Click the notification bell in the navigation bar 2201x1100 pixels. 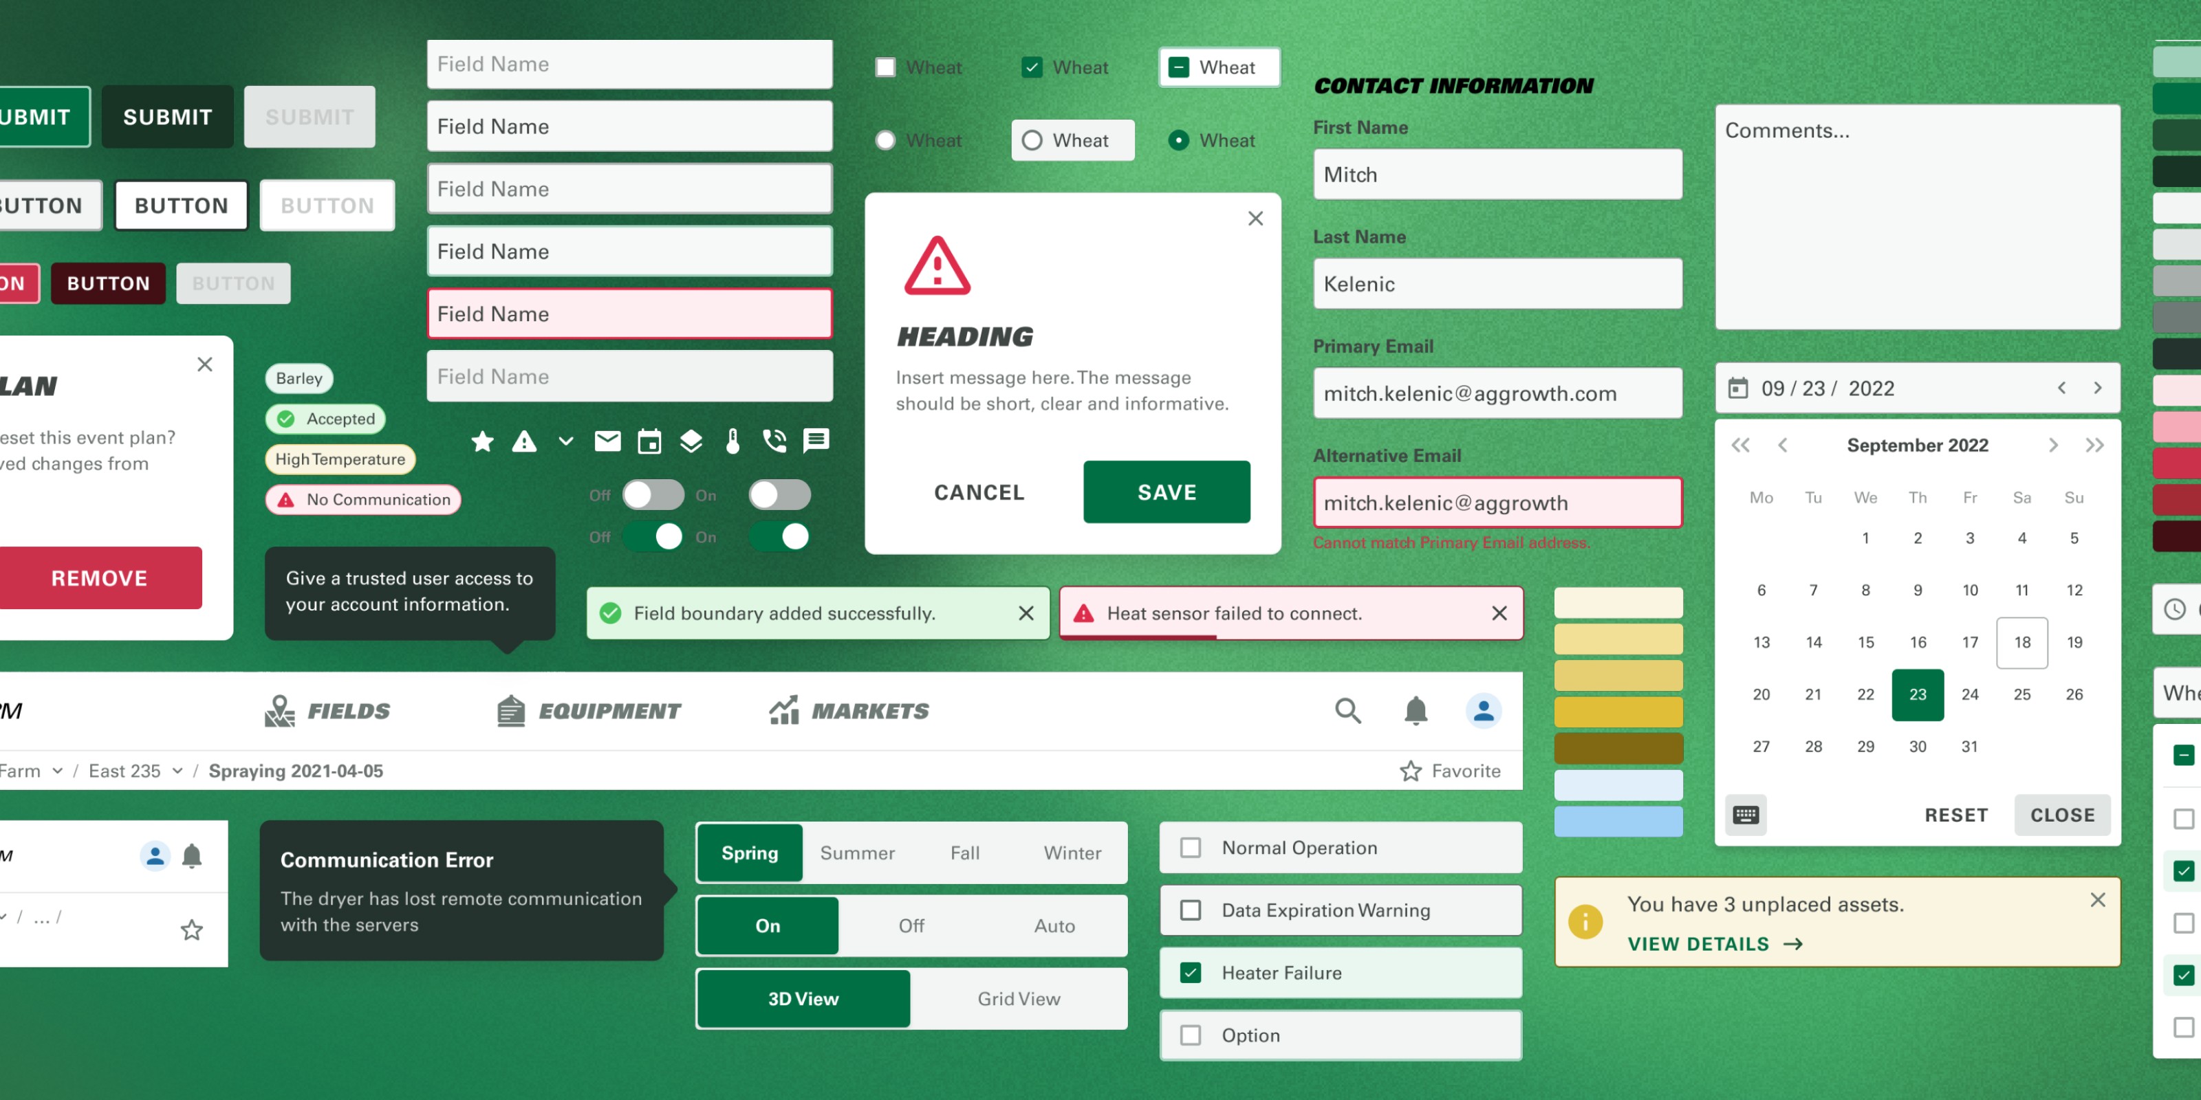point(1416,711)
